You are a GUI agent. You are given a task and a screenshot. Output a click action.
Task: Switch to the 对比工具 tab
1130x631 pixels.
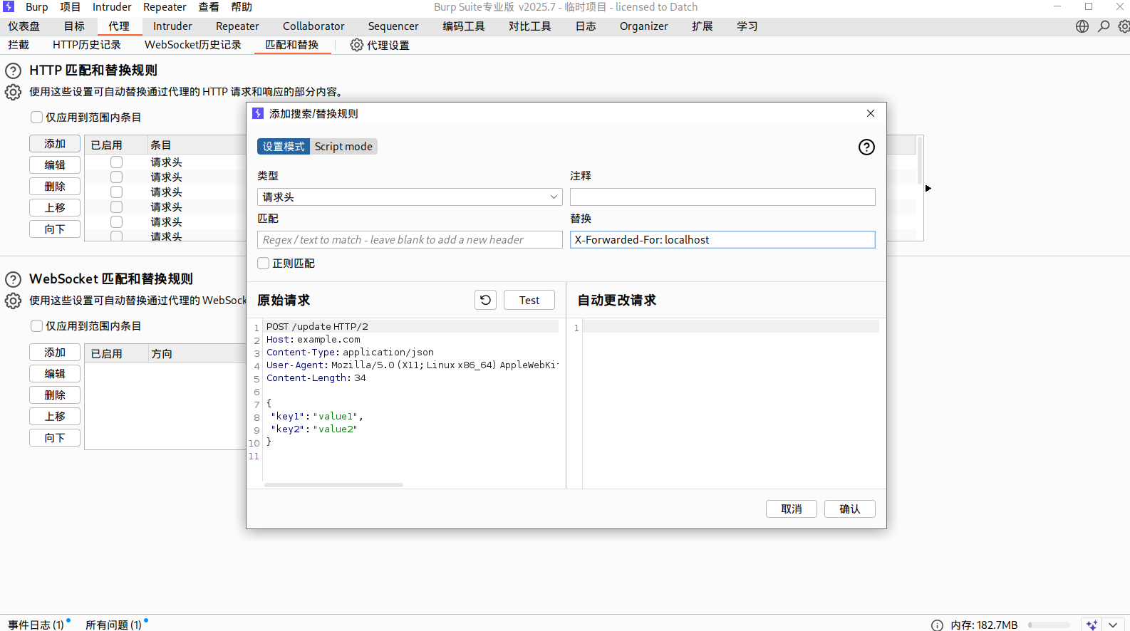[x=530, y=26]
